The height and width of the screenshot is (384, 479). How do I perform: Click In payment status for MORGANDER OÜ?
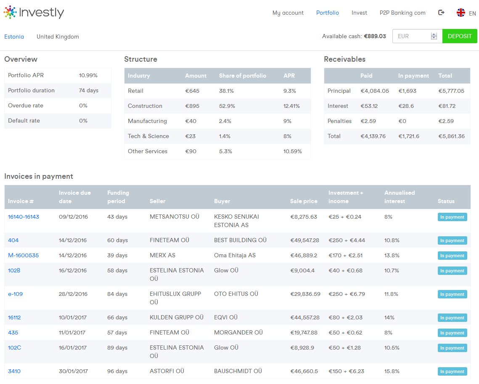(x=452, y=333)
